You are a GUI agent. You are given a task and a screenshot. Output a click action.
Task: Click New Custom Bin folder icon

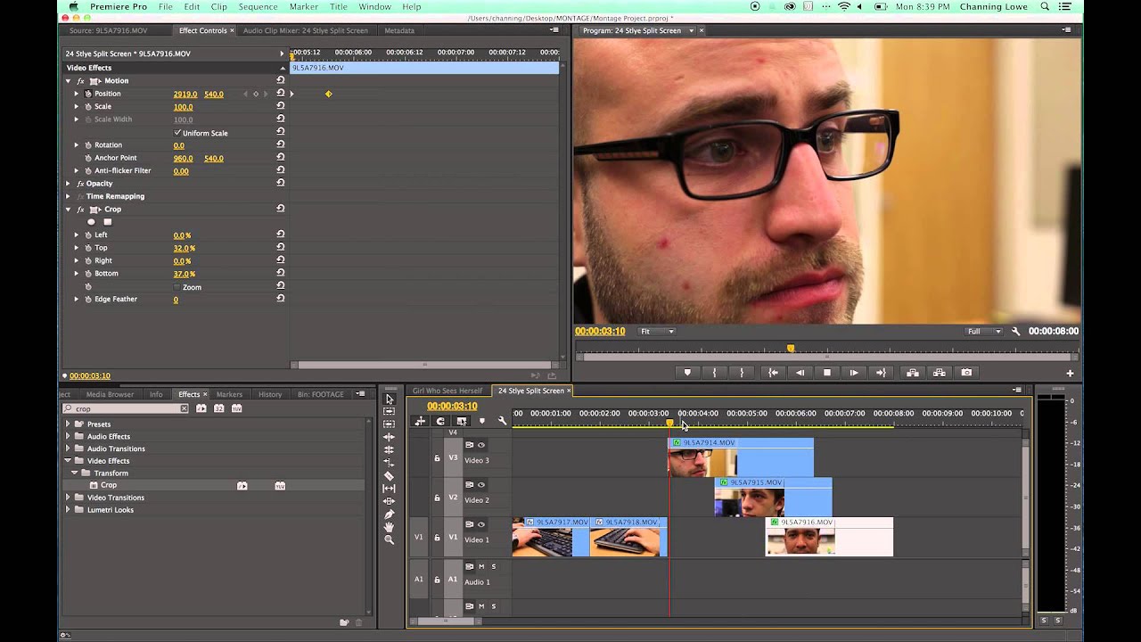pos(344,622)
